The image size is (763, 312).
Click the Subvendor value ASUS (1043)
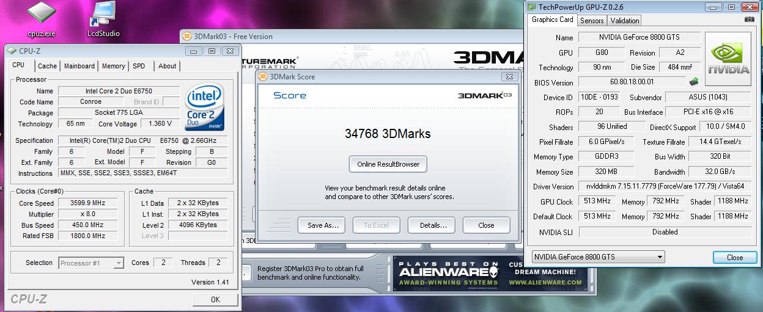click(x=708, y=97)
